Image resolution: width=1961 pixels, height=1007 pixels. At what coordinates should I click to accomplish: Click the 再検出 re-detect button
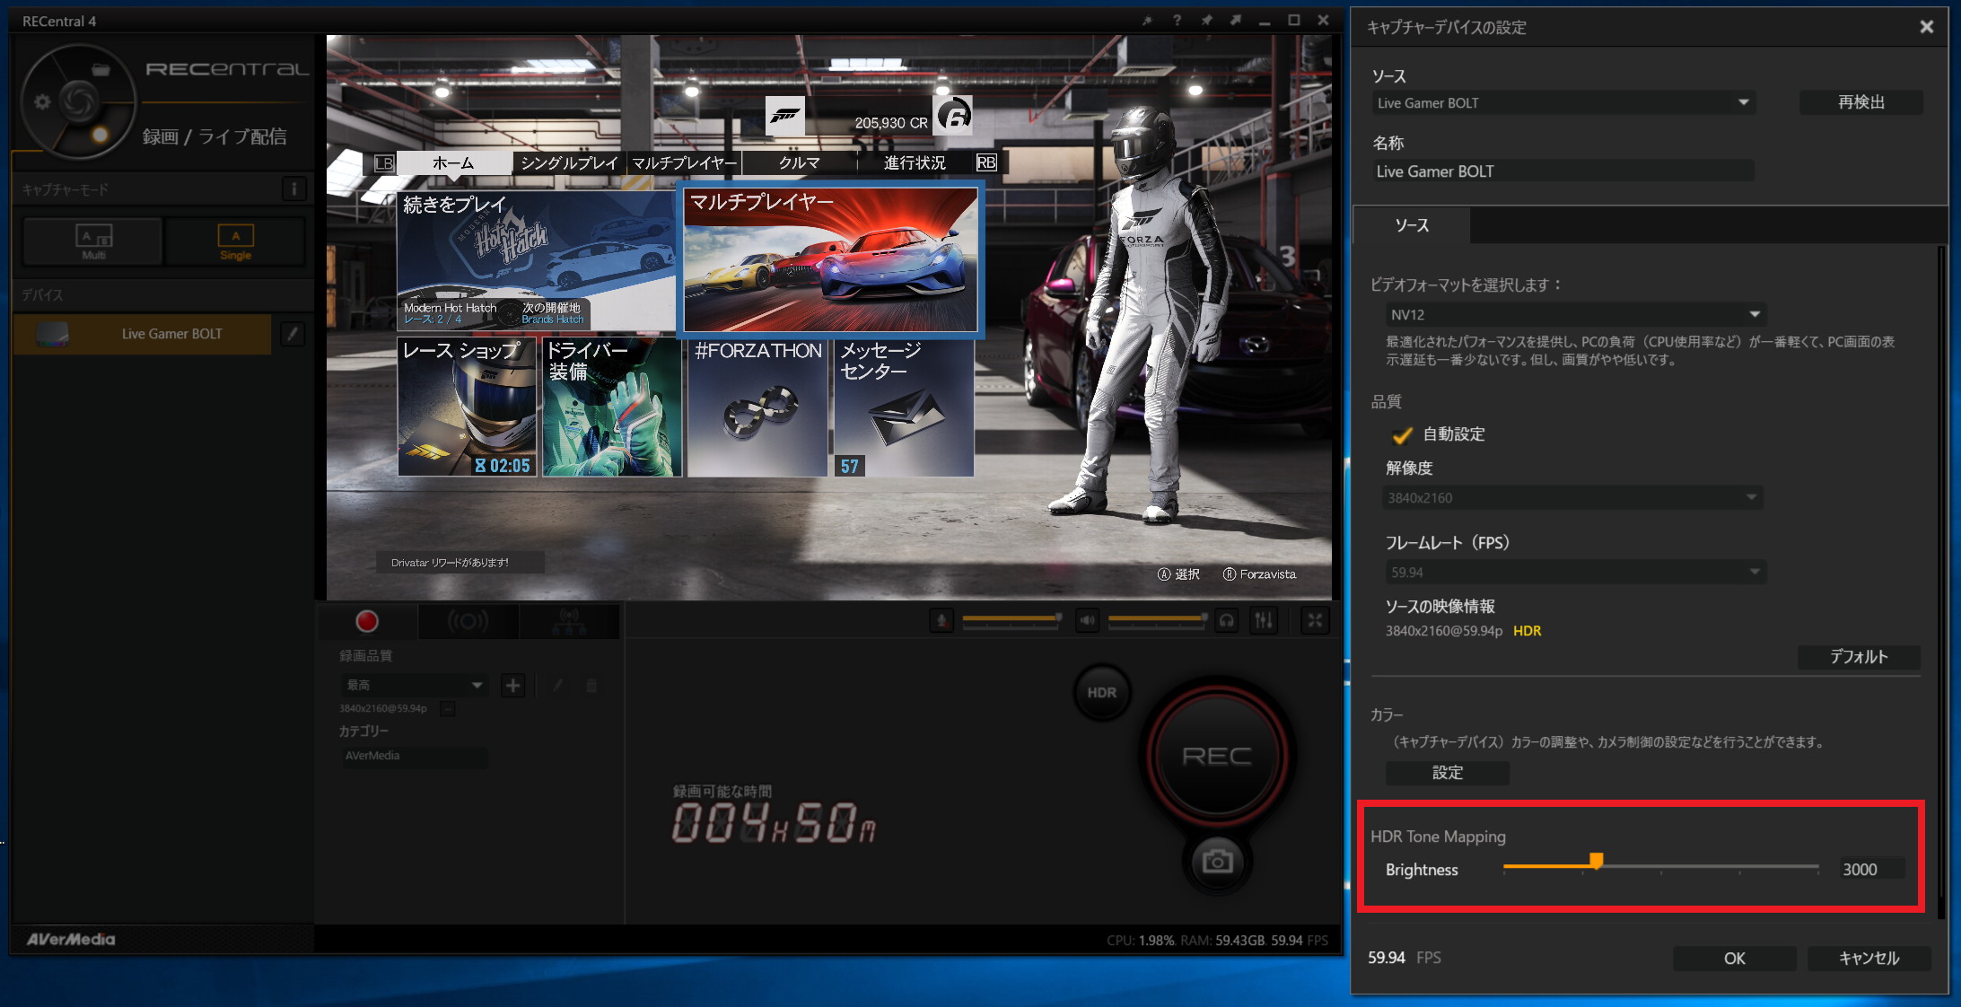(1860, 102)
